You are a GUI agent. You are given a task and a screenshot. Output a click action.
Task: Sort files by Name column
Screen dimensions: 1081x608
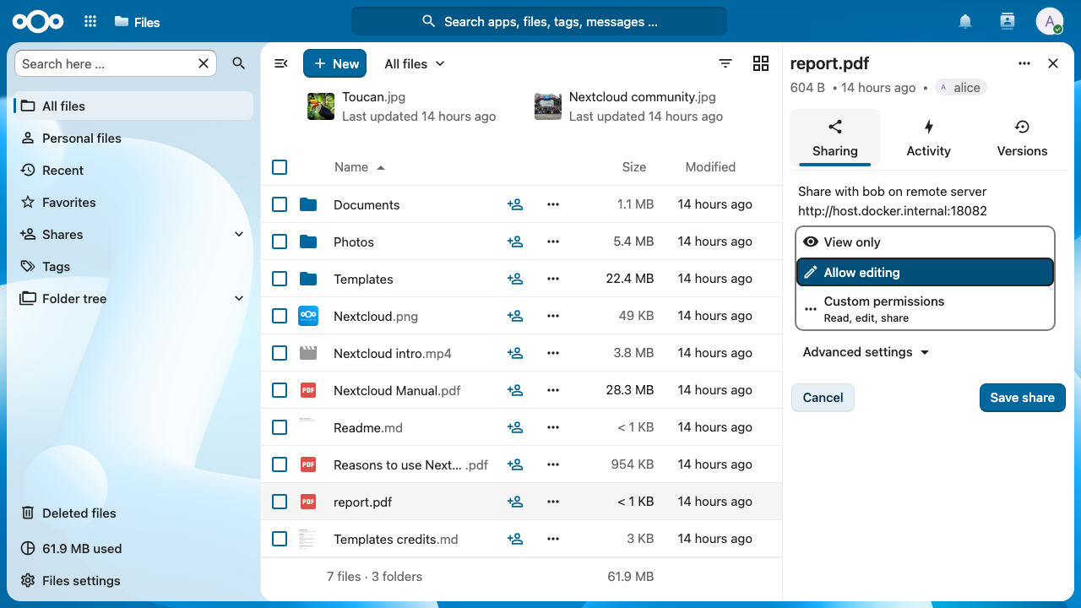coord(359,167)
